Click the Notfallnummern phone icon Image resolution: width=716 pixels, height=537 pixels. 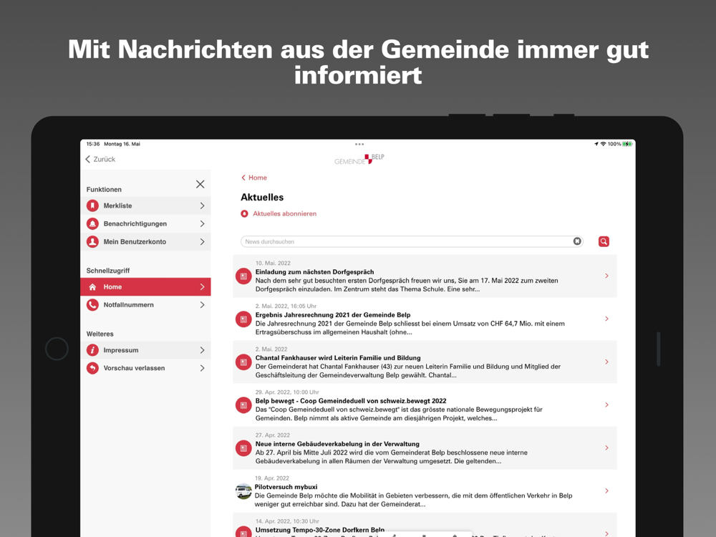point(92,304)
